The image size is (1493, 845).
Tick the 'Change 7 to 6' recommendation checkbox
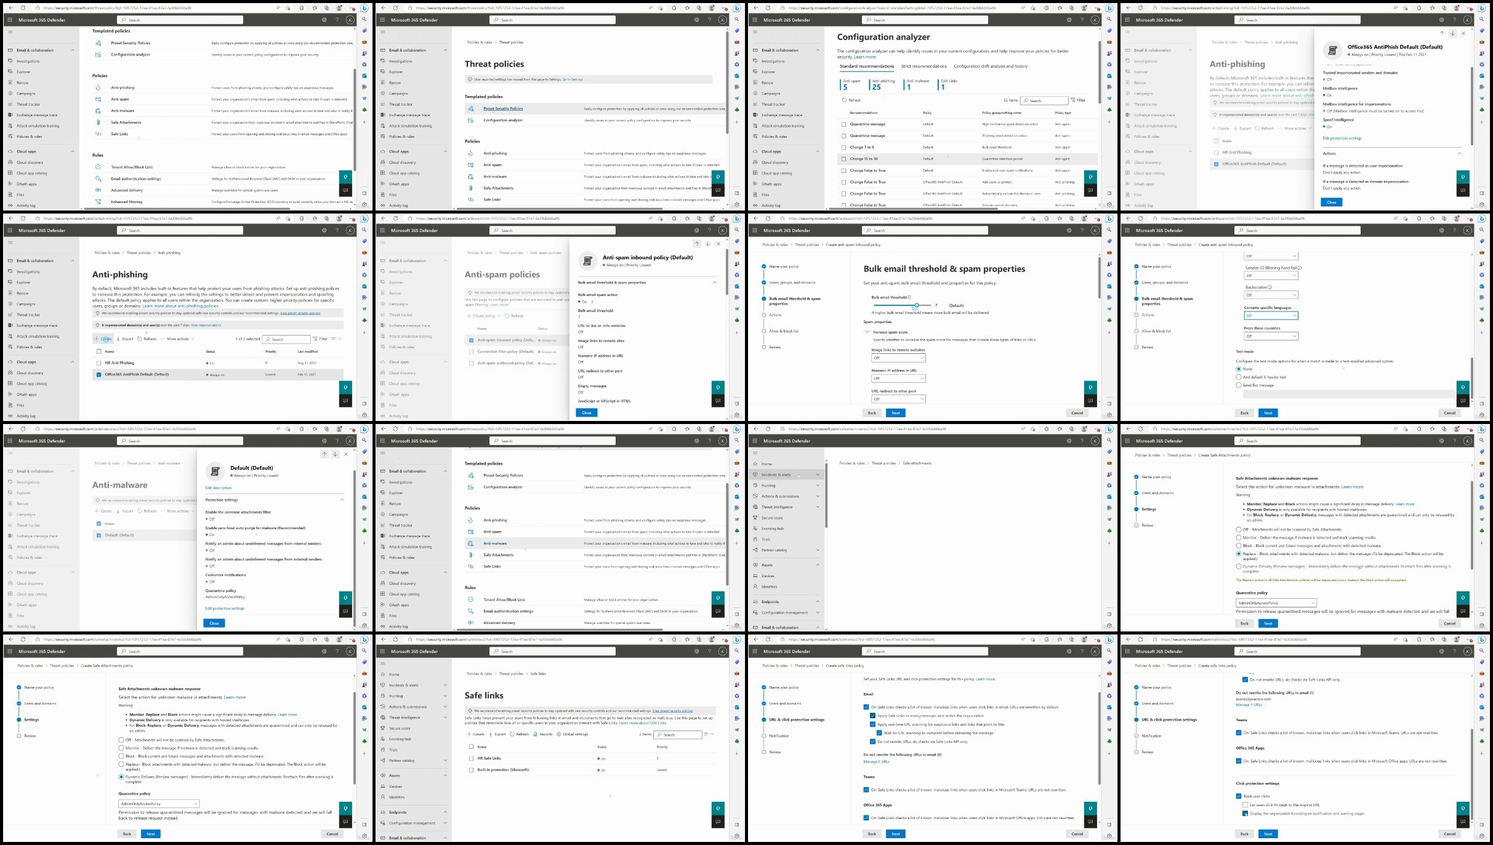click(x=843, y=147)
